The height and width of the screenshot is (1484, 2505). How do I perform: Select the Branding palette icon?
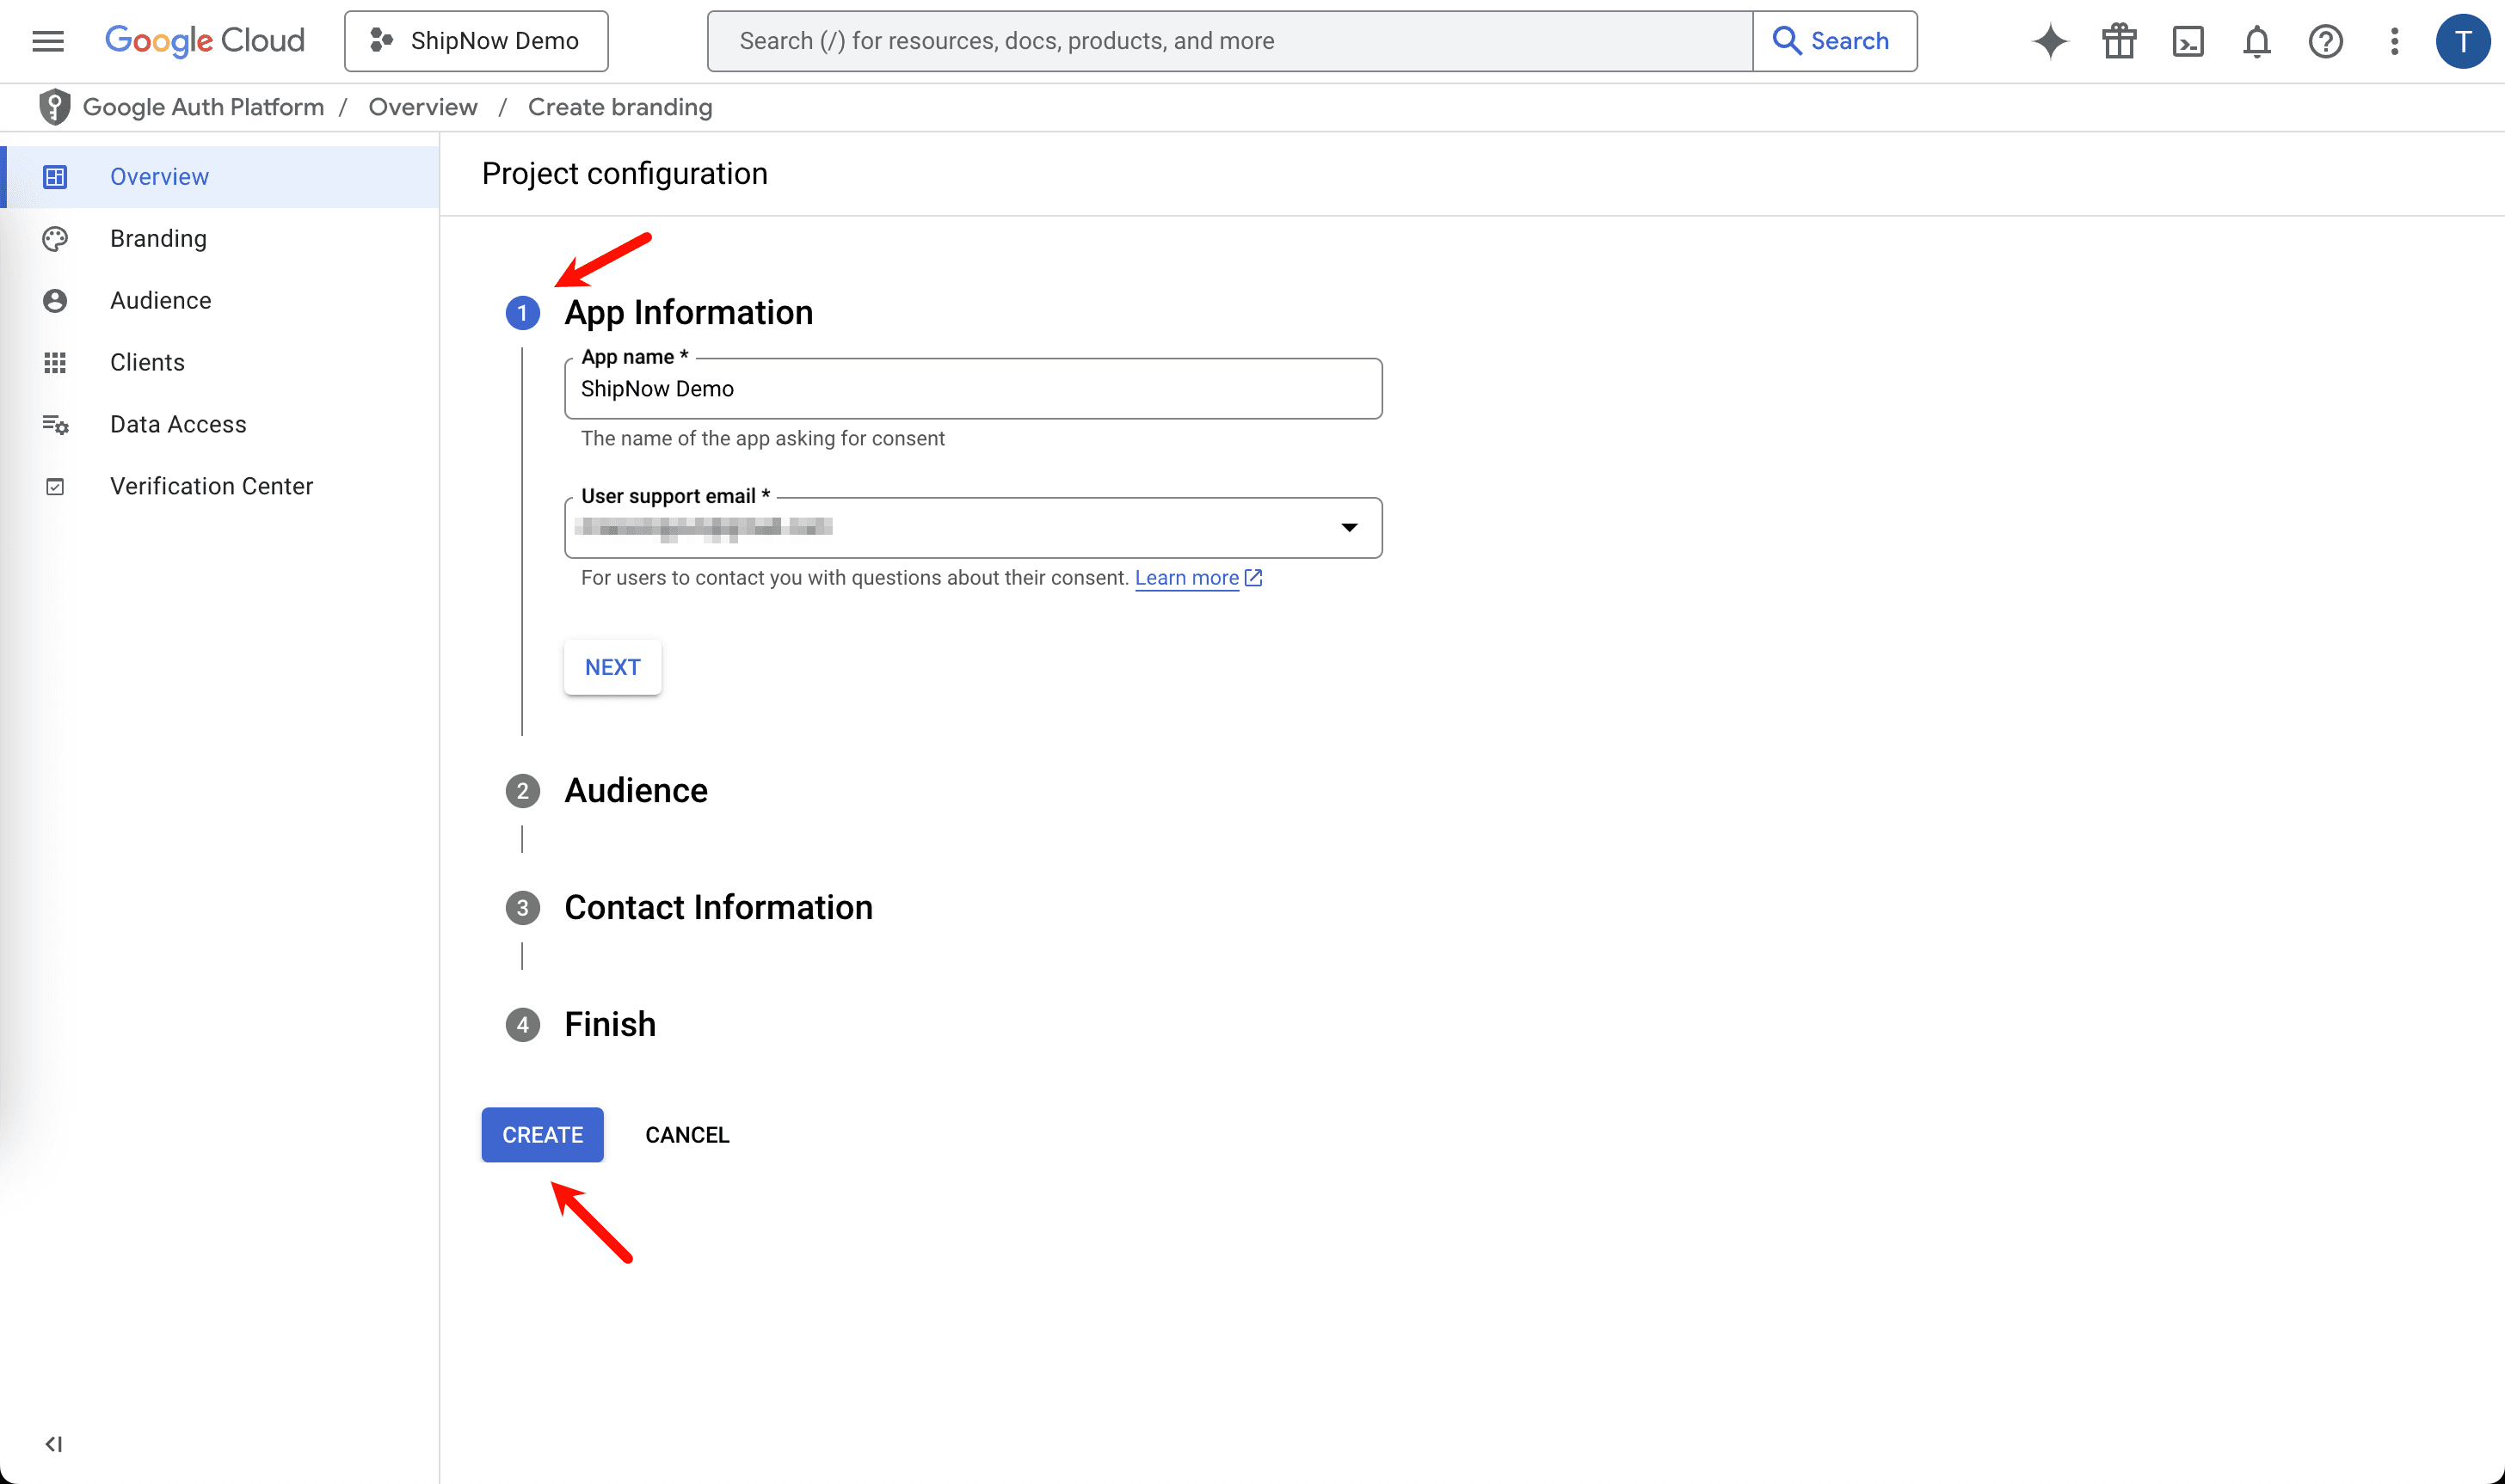point(55,238)
